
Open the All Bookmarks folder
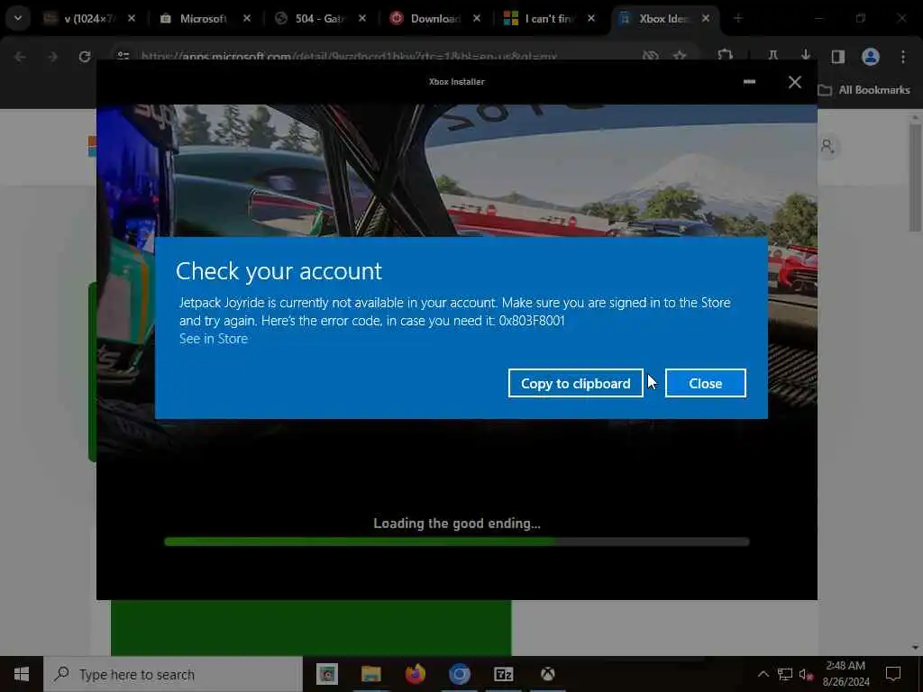click(x=864, y=90)
